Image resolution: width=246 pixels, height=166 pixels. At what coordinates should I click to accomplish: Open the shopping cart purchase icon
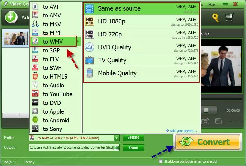click(230, 17)
